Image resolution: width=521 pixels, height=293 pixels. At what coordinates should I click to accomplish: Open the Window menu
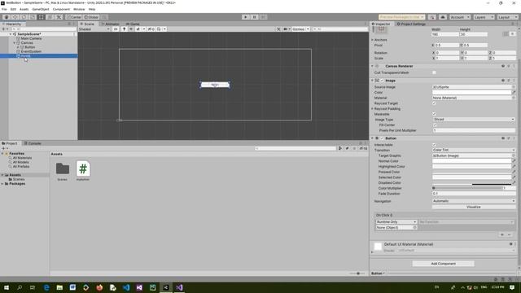click(x=79, y=9)
